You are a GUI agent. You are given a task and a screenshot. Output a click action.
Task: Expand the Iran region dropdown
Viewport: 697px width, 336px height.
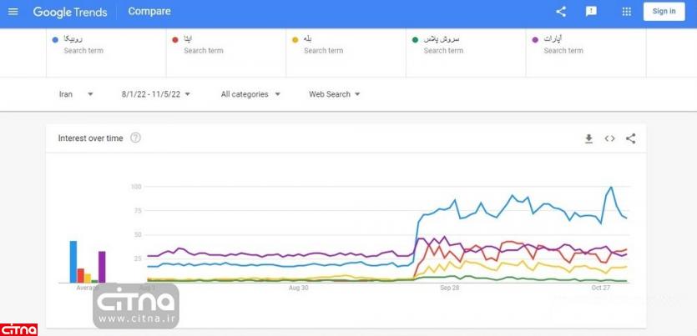76,94
